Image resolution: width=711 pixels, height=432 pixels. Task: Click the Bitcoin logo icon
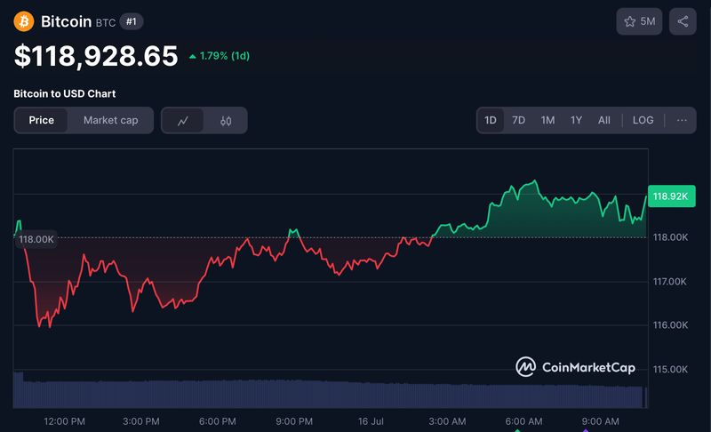tap(24, 21)
